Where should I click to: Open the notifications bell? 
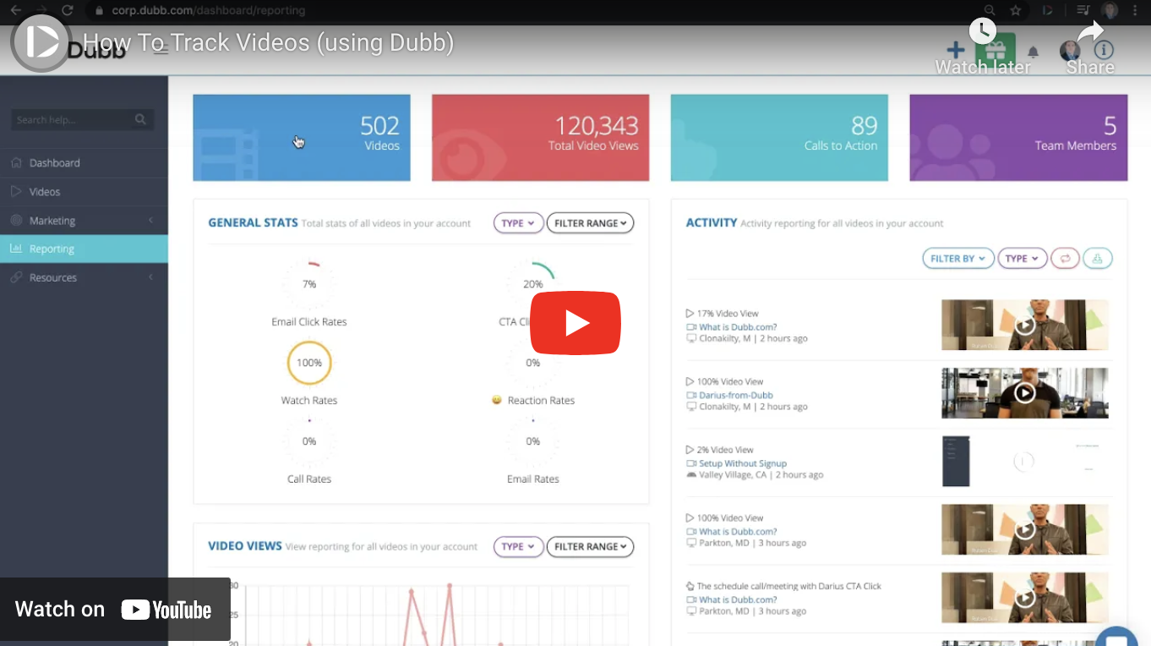(1033, 52)
